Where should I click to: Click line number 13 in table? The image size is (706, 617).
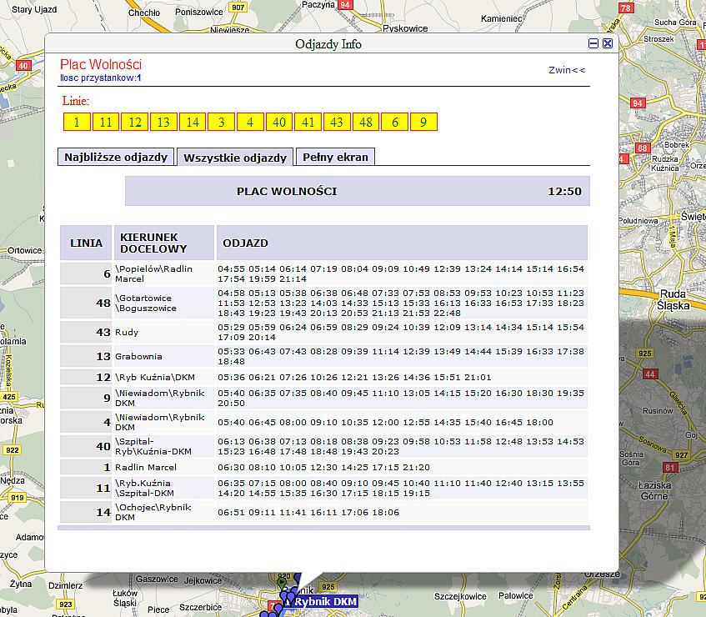click(103, 356)
